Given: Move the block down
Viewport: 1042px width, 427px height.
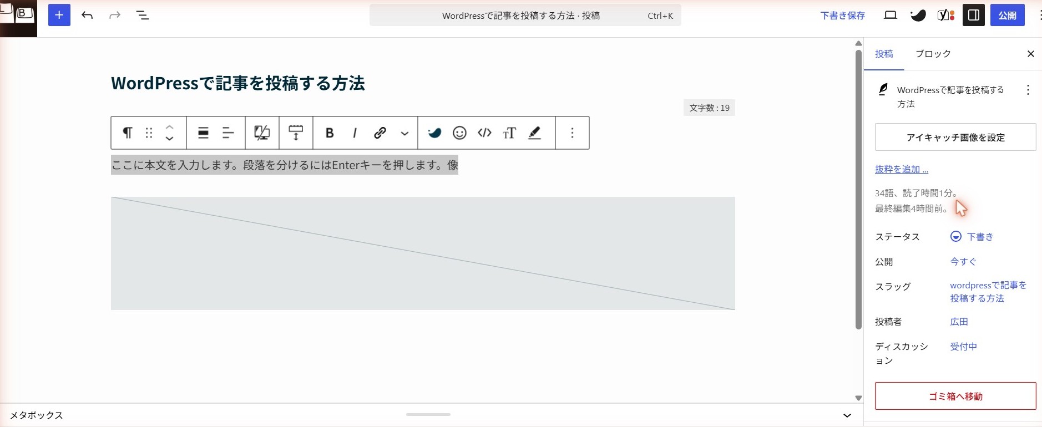Looking at the screenshot, I should (170, 139).
